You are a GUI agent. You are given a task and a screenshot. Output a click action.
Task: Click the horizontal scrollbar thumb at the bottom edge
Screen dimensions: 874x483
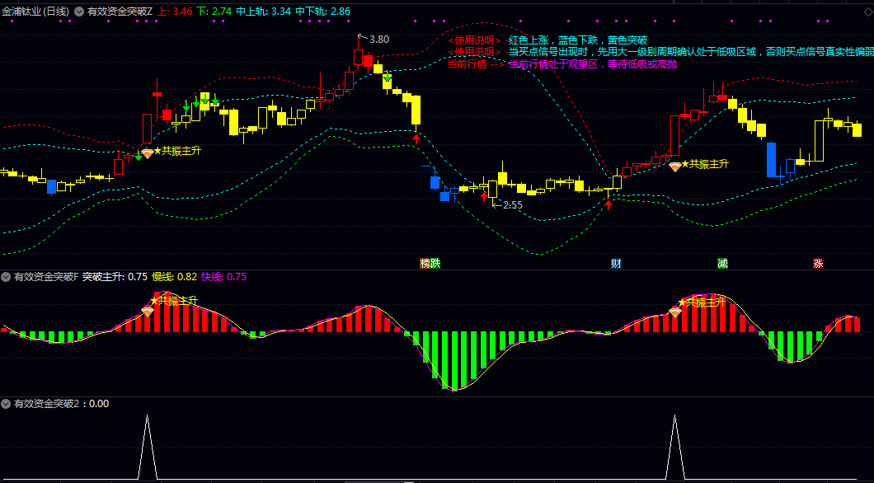[379, 482]
